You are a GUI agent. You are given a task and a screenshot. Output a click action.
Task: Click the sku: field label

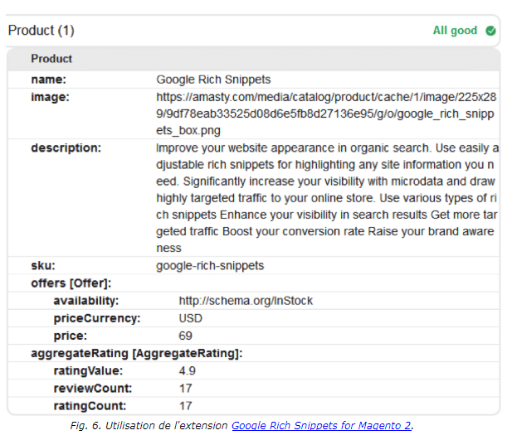[43, 265]
